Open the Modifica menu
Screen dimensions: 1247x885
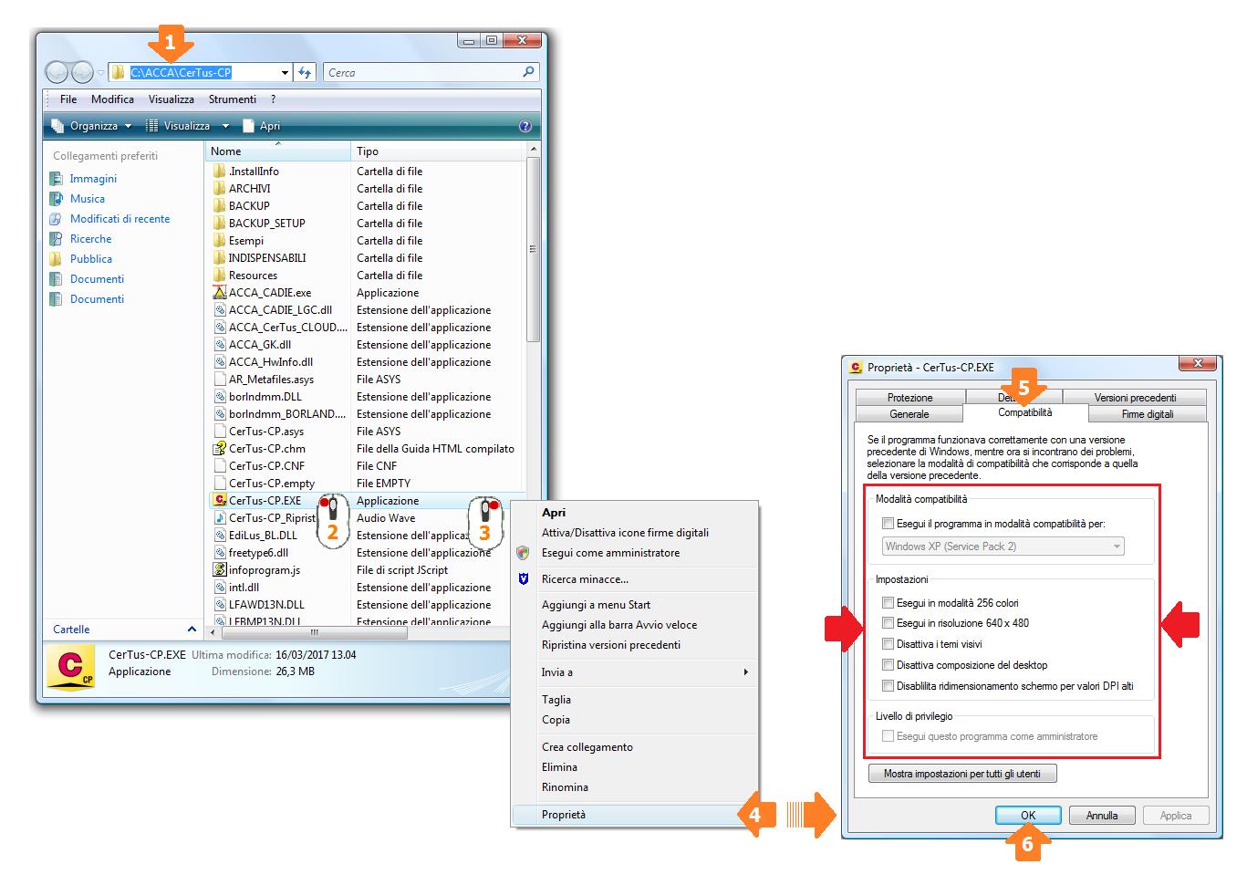tap(112, 99)
